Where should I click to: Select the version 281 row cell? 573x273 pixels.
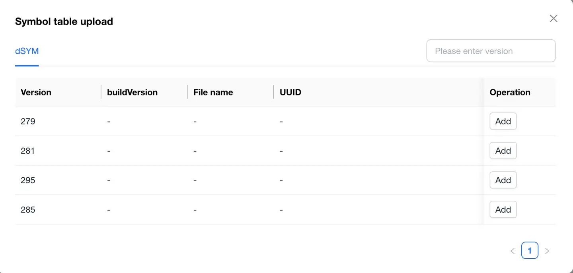pyautogui.click(x=28, y=151)
